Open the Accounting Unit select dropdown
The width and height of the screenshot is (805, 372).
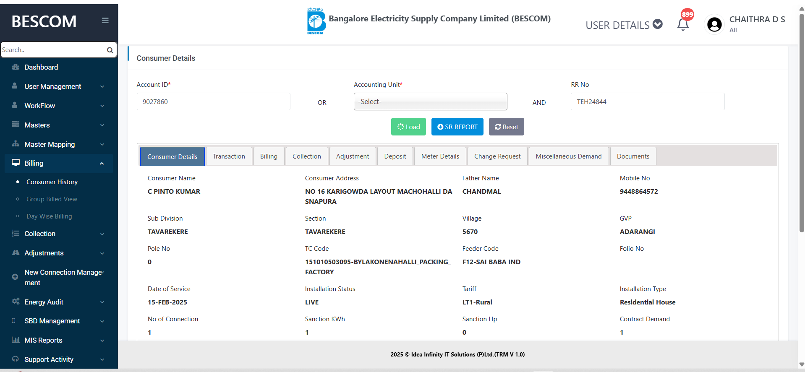click(x=430, y=101)
